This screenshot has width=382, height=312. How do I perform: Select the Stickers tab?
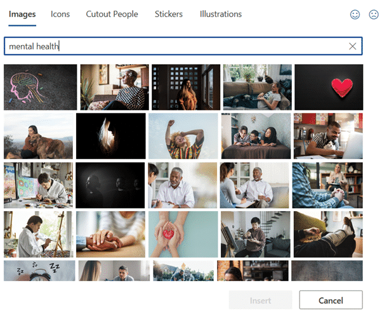[169, 14]
